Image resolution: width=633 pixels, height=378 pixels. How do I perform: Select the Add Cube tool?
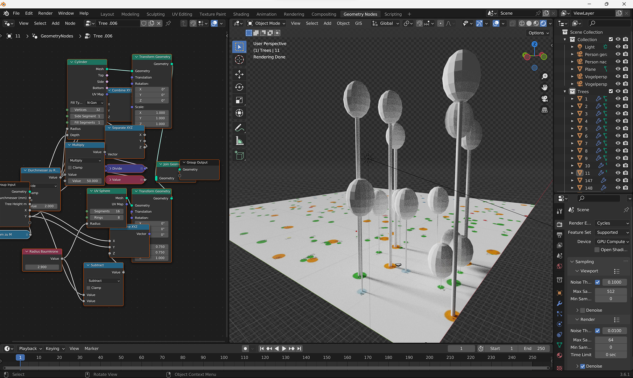239,155
